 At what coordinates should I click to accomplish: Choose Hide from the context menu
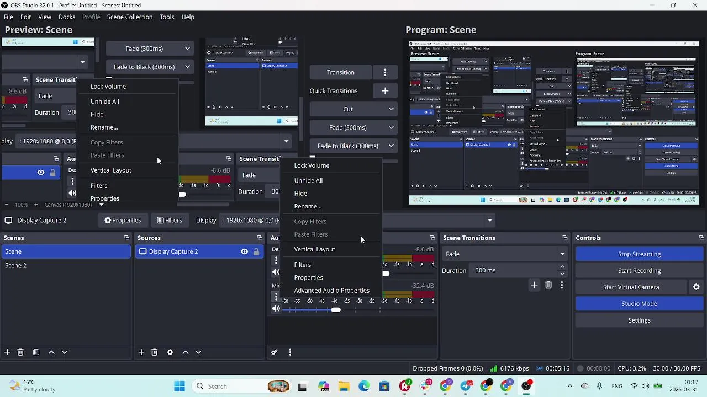pyautogui.click(x=300, y=194)
